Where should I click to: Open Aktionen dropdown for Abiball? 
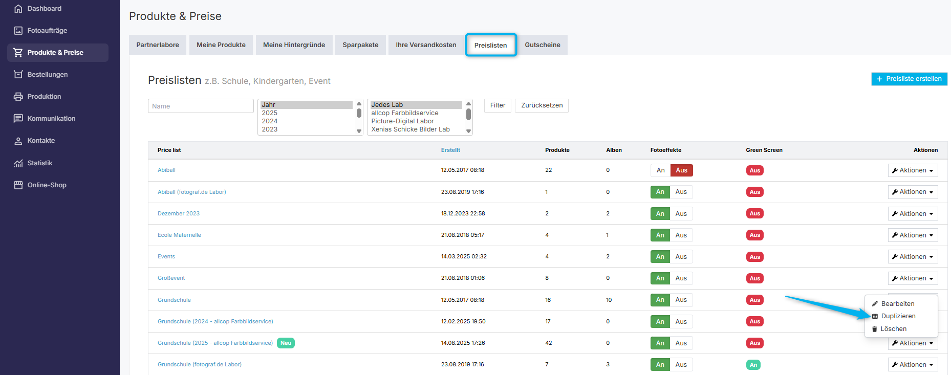[x=913, y=170]
